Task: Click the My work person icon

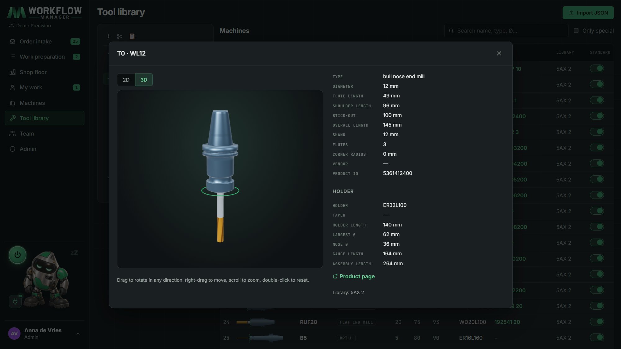Action: (x=12, y=87)
